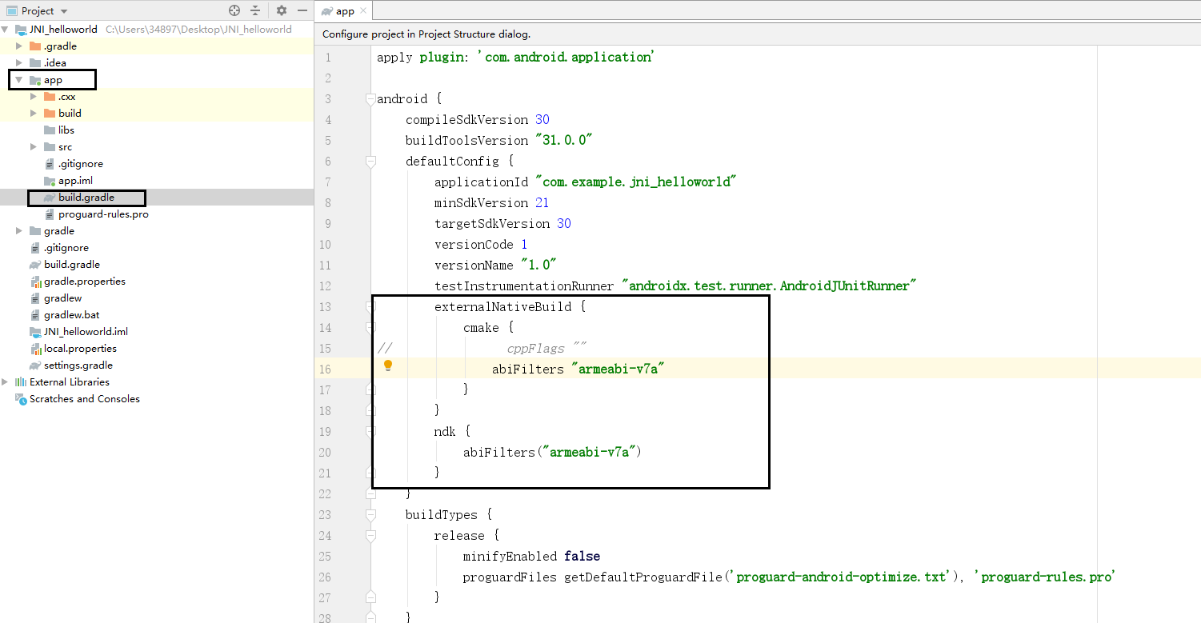Expand the .cxx folder
This screenshot has height=623, width=1201.
click(x=34, y=96)
